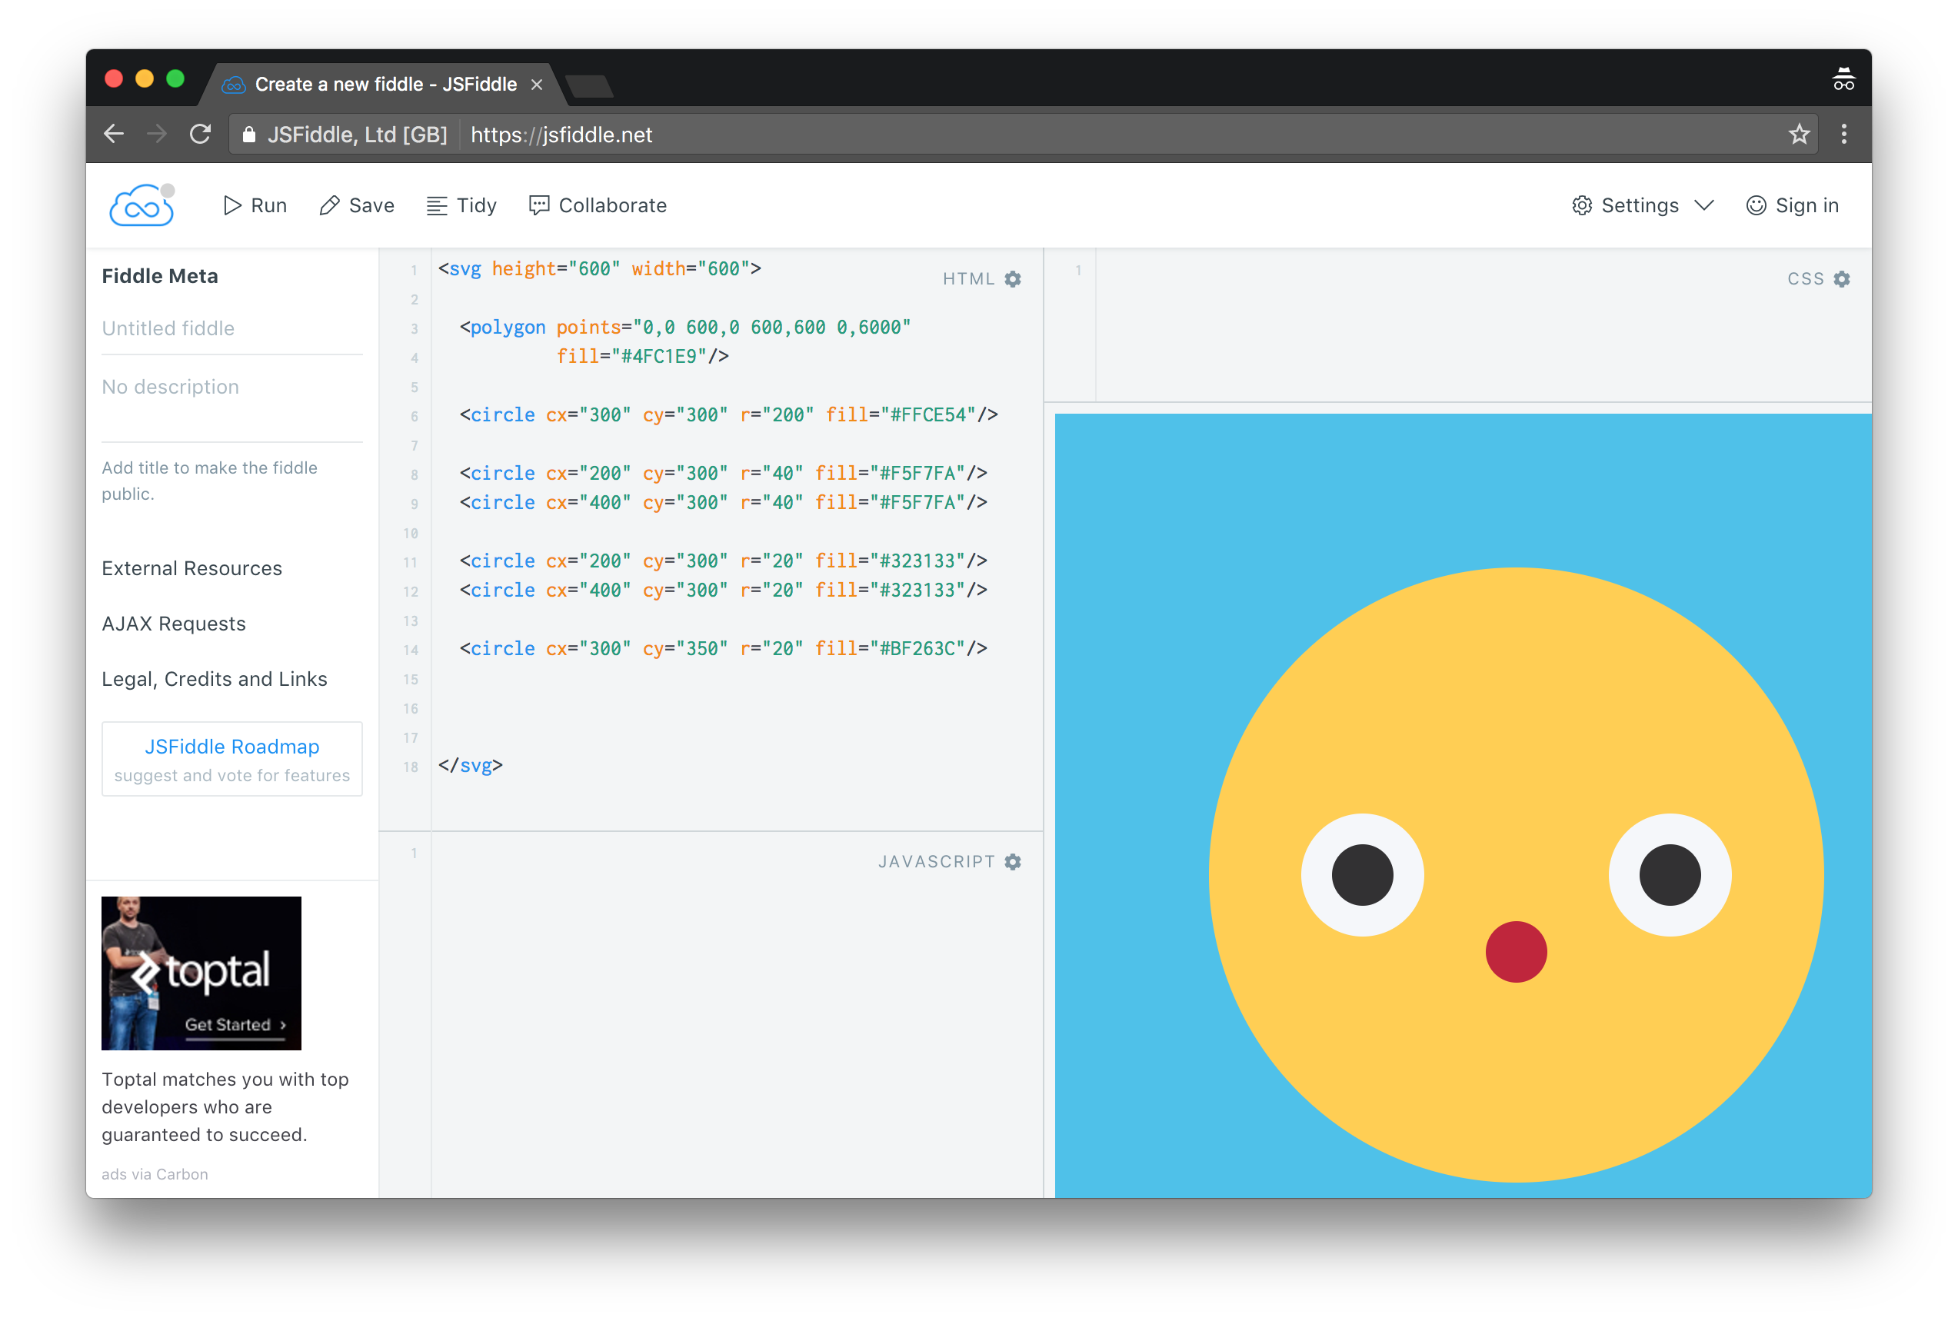Select the JavaScript tab panel label
1958x1321 pixels.
click(936, 861)
